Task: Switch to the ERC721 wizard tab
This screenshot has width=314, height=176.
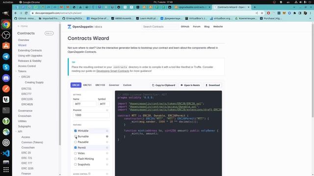Action: click(x=87, y=85)
